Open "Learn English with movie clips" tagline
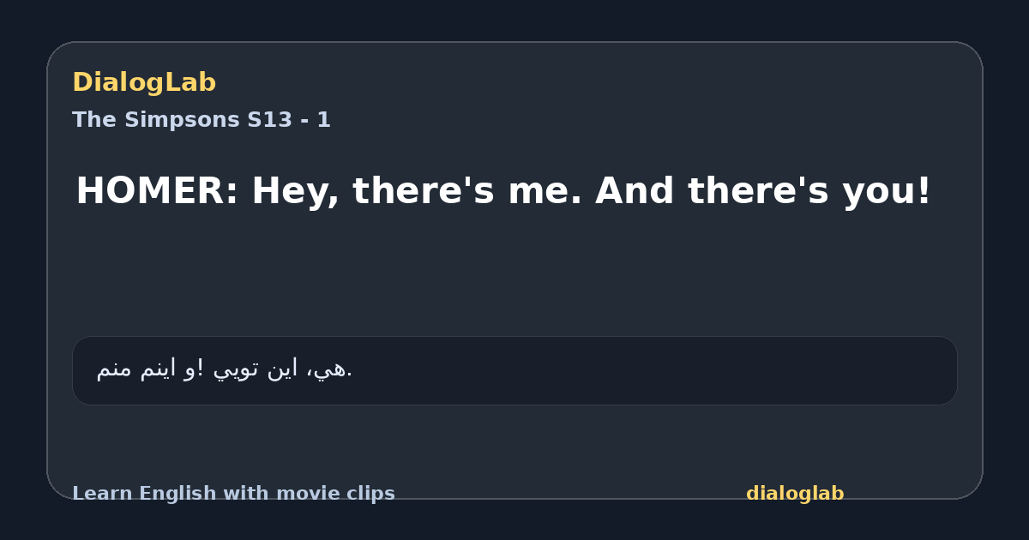Screen dimensions: 1029x540 tap(233, 494)
